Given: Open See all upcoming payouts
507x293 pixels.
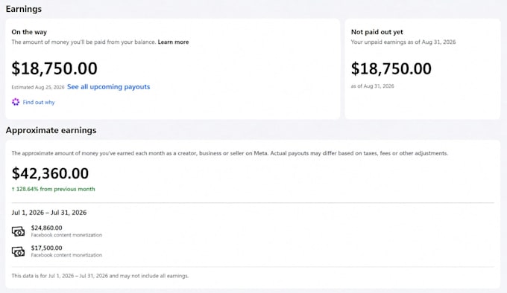Looking at the screenshot, I should point(108,87).
